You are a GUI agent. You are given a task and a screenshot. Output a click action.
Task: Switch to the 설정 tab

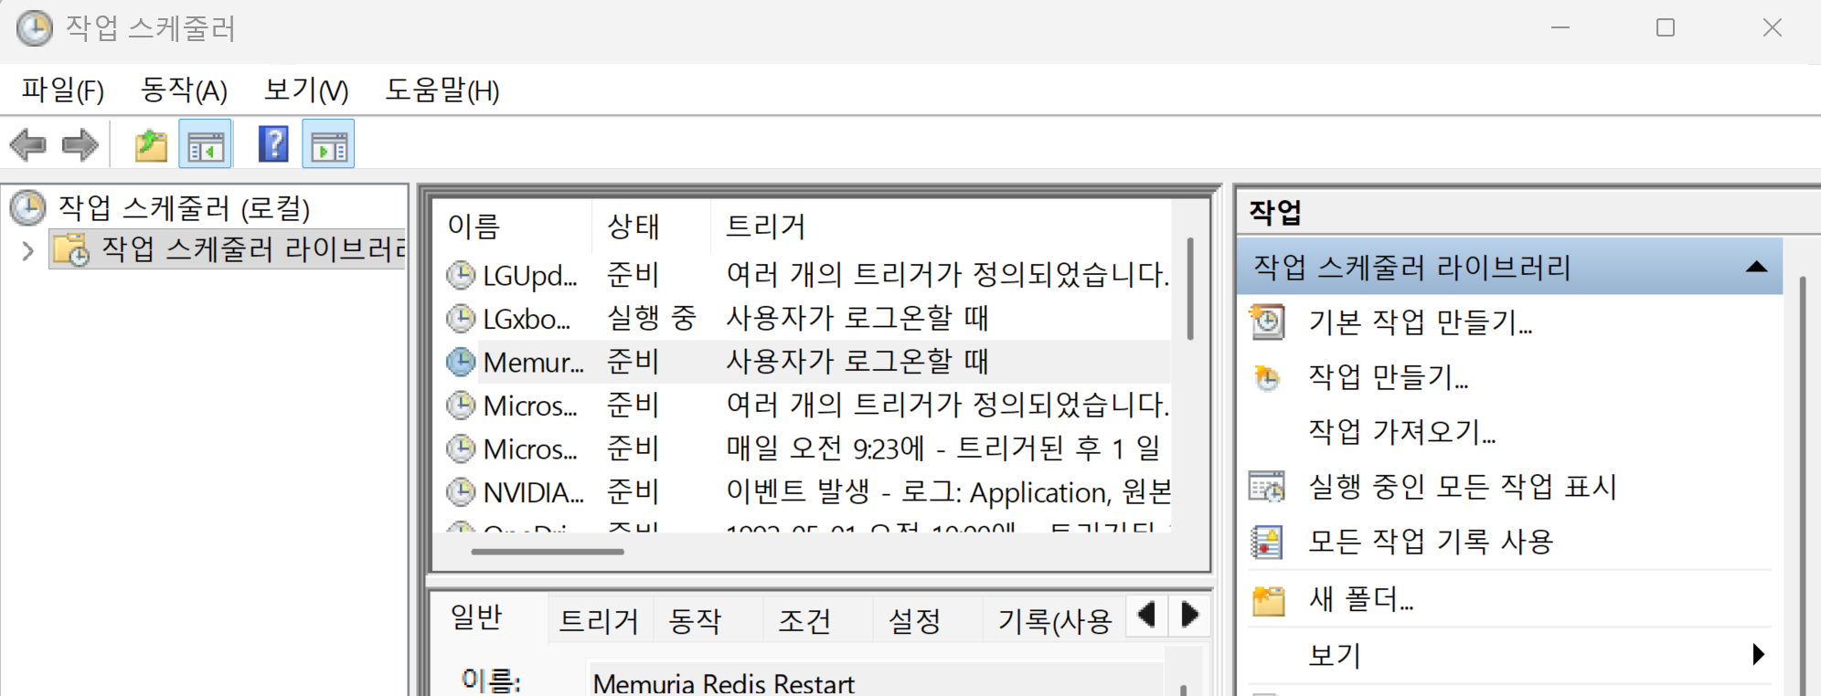pyautogui.click(x=915, y=621)
